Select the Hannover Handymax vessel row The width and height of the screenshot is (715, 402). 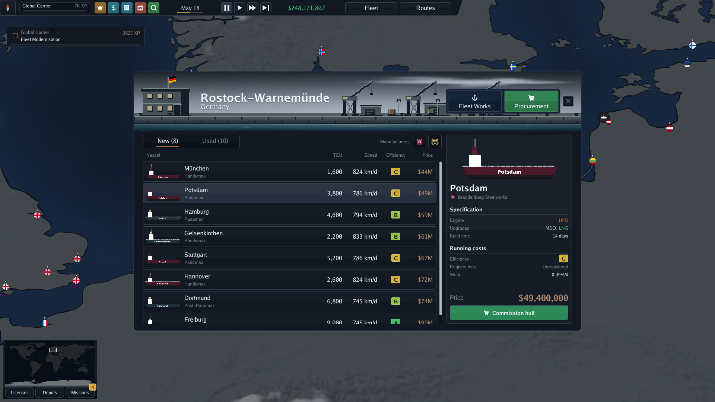click(x=289, y=280)
